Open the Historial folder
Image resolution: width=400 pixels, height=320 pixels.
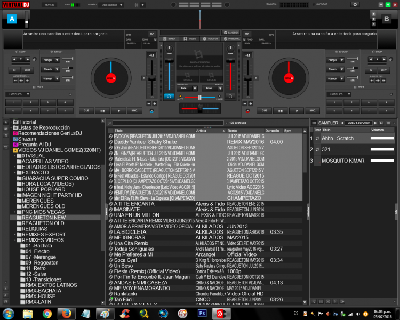[x=27, y=122]
